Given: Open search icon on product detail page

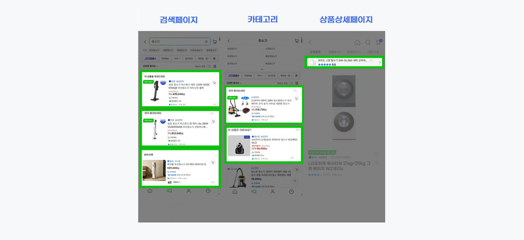Looking at the screenshot, I should pos(368,42).
